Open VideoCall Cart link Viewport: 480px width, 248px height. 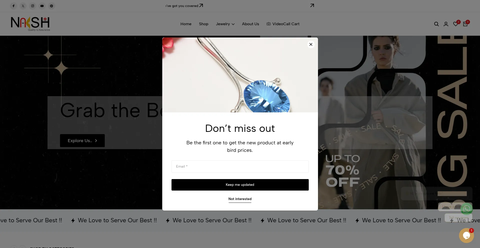click(x=283, y=24)
